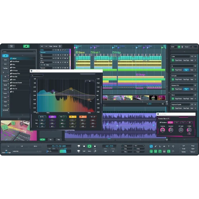This screenshot has height=199, width=199.
Task: Disable the third effect slot's green enable toggle
Action: 173,80
